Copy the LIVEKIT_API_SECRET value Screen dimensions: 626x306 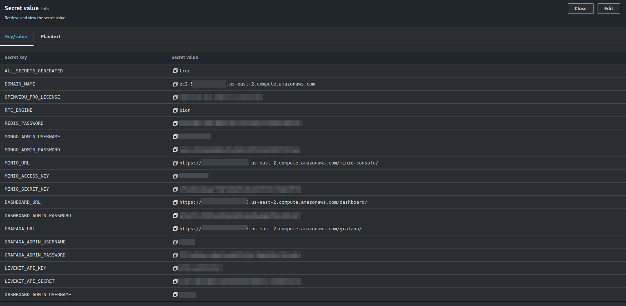point(175,281)
